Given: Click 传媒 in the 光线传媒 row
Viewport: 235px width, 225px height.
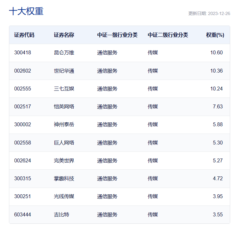Looking at the screenshot, I should (x=153, y=197).
